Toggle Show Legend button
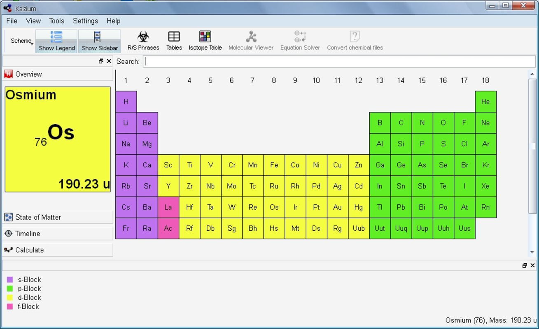The height and width of the screenshot is (329, 539). [x=56, y=41]
